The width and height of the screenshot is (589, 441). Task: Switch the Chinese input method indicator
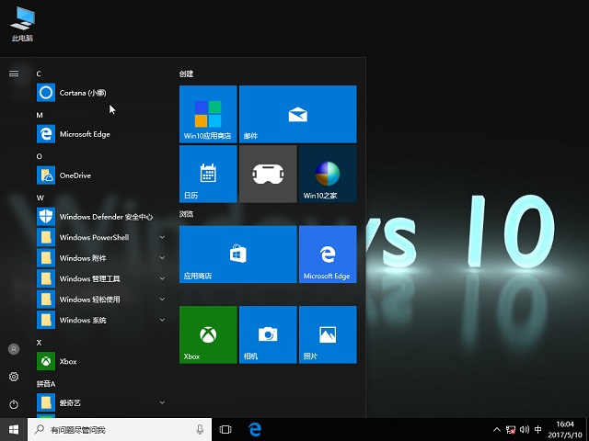click(537, 429)
